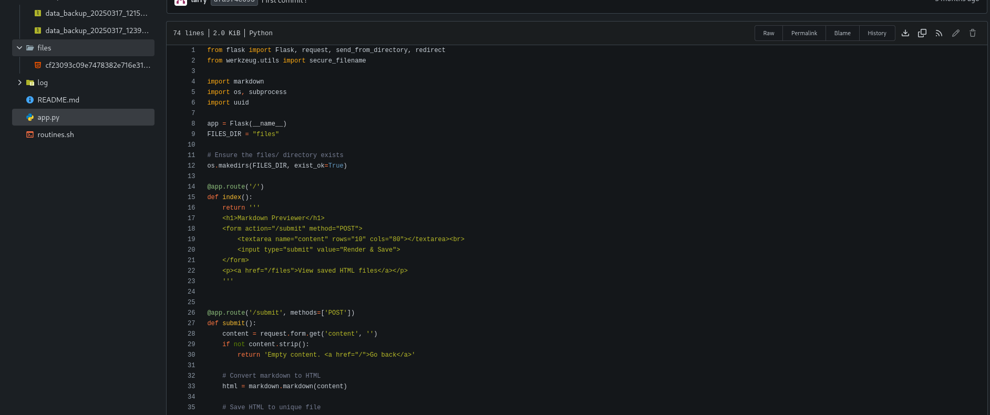This screenshot has height=415, width=990.
Task: Open the RSS feed icon
Action: click(x=939, y=33)
